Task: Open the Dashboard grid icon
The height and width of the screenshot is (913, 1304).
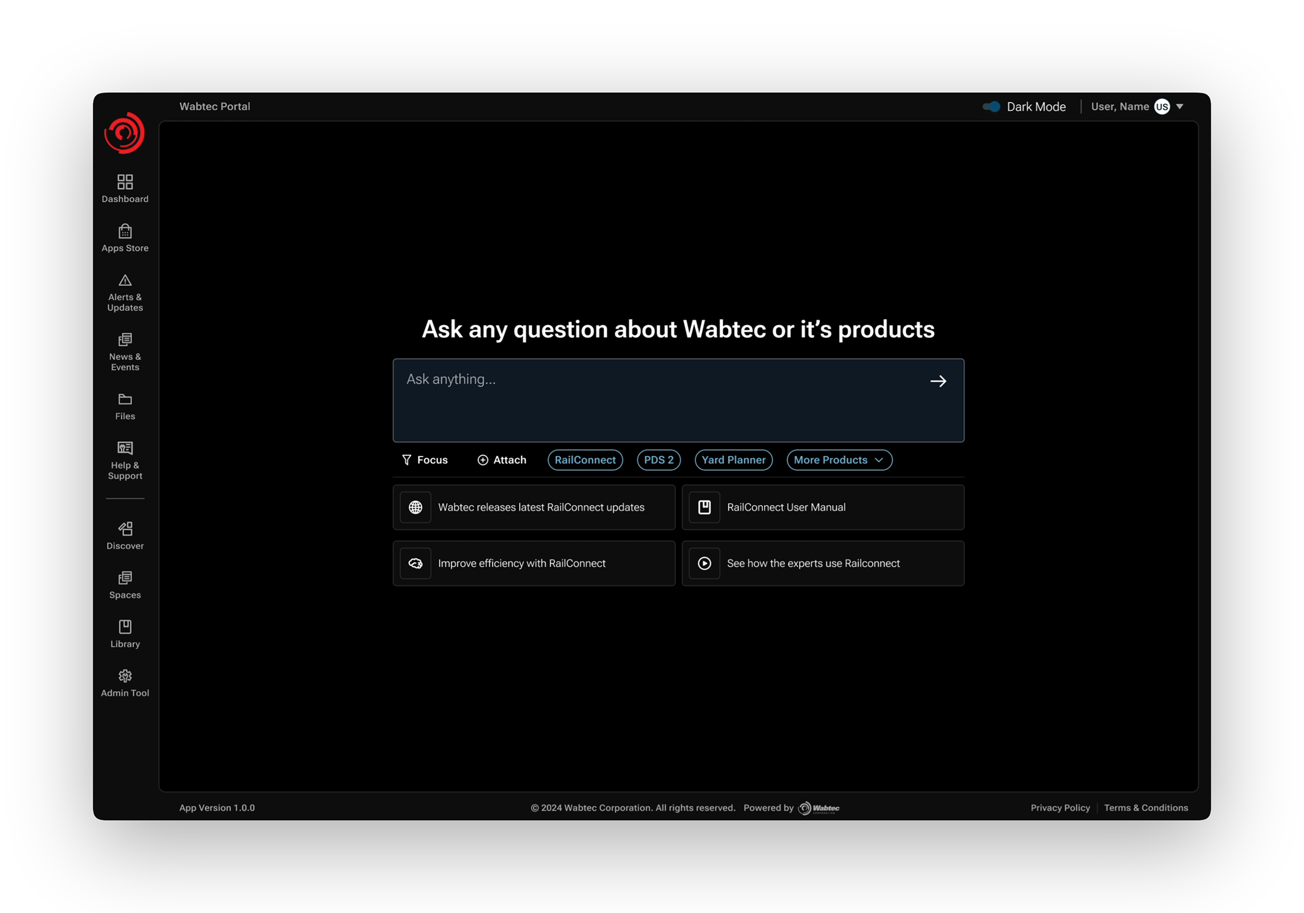Action: (x=125, y=182)
